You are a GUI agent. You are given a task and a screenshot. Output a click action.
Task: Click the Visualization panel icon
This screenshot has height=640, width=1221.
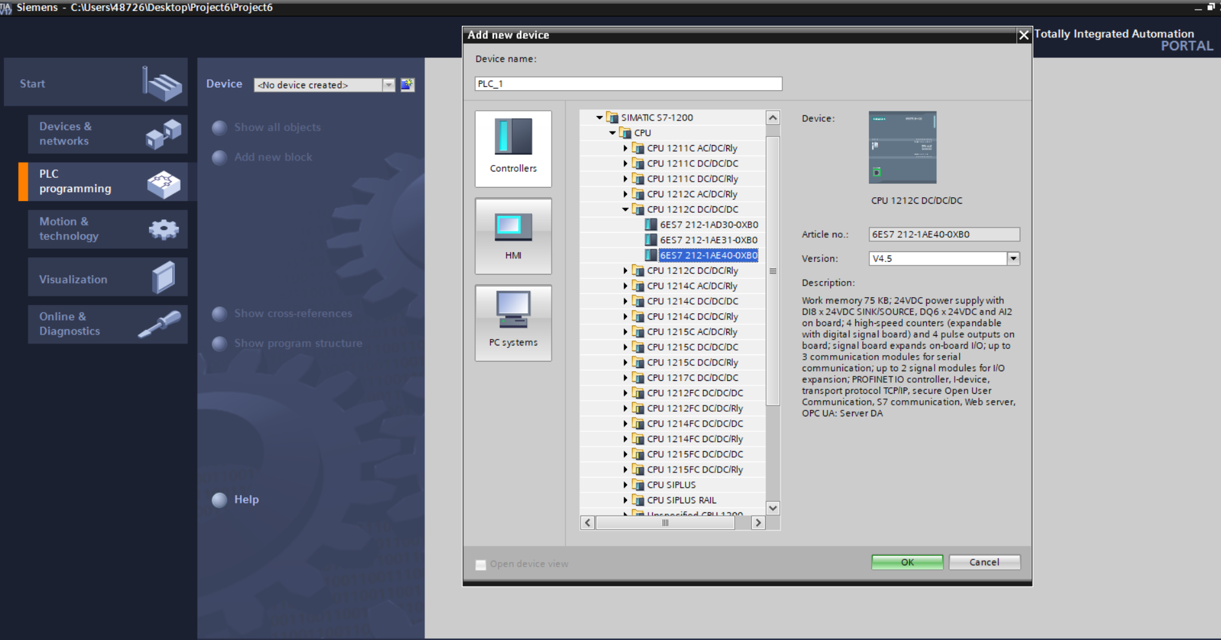[164, 277]
